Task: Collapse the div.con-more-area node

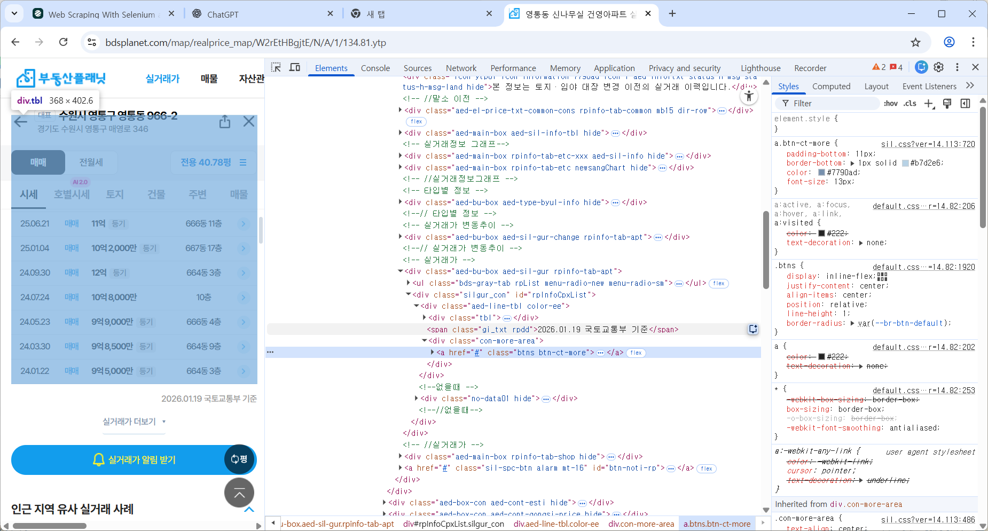Action: [x=425, y=341]
